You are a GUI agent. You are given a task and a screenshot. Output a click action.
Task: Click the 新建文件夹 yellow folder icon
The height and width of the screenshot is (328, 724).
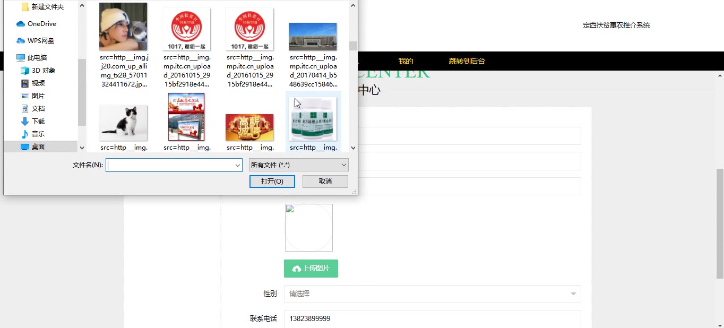click(25, 7)
